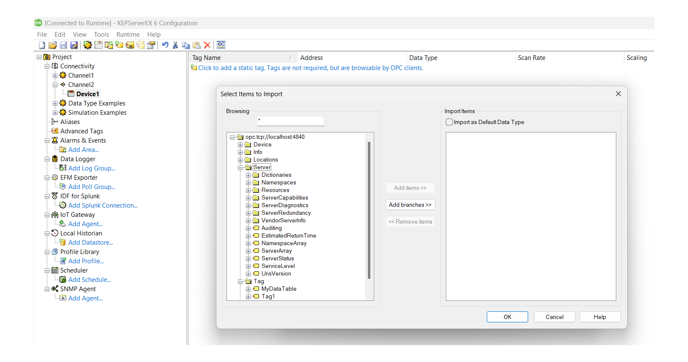Screen dimensions: 688x362
Task: Select Tag1 in the browse tree
Action: 268,297
